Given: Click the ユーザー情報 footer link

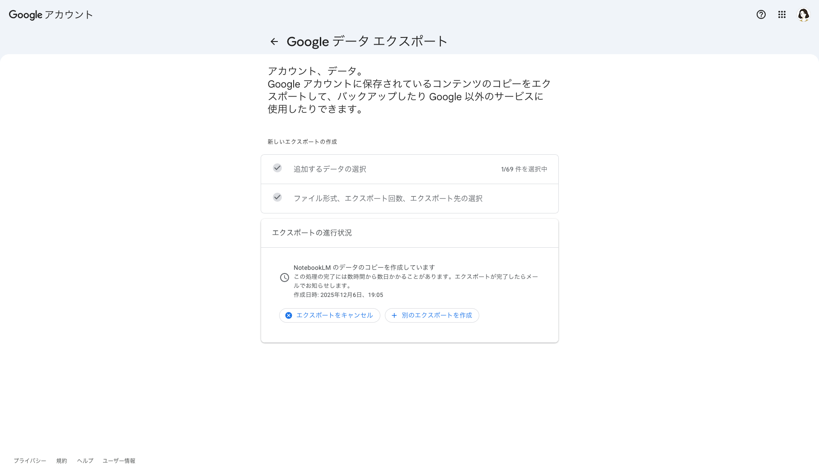Looking at the screenshot, I should pos(119,461).
